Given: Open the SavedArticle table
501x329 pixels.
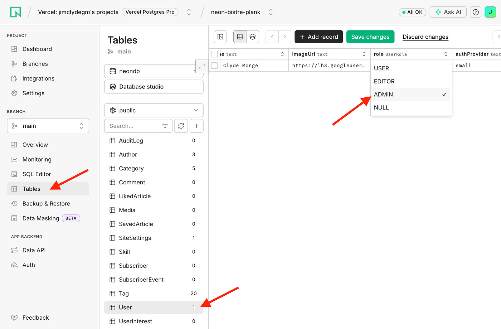Looking at the screenshot, I should pyautogui.click(x=154, y=224).
